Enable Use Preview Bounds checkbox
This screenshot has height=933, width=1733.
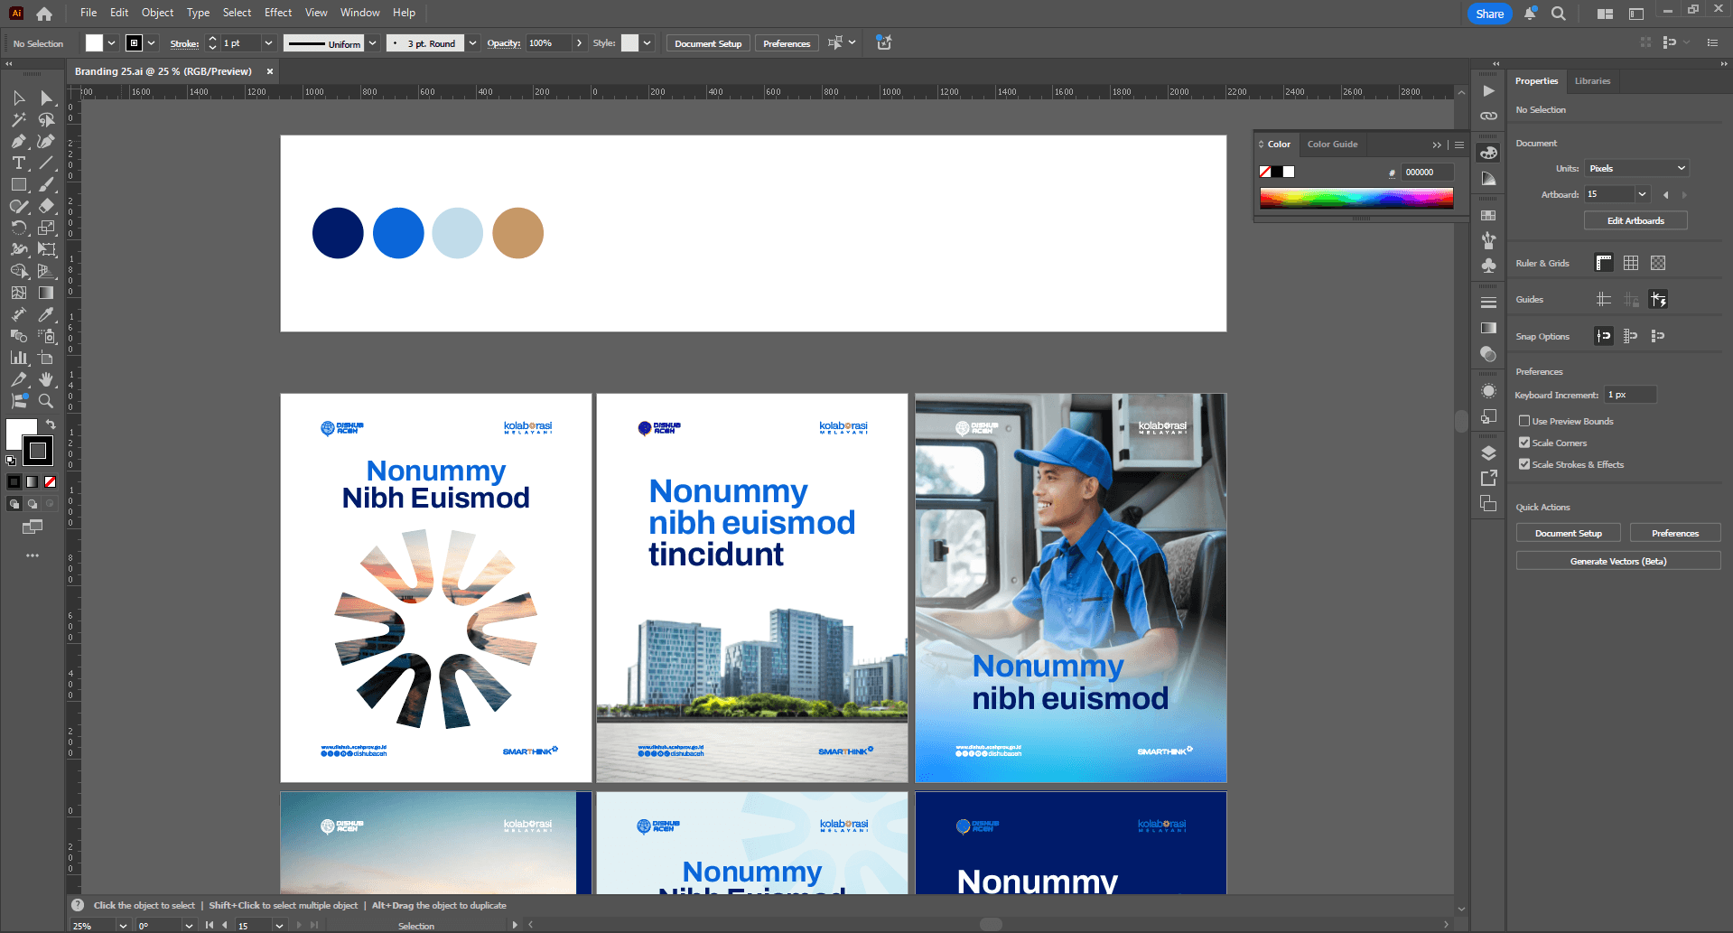click(x=1524, y=421)
